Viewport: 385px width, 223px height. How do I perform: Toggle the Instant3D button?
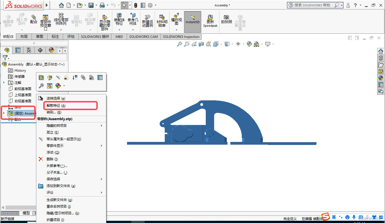(193, 22)
